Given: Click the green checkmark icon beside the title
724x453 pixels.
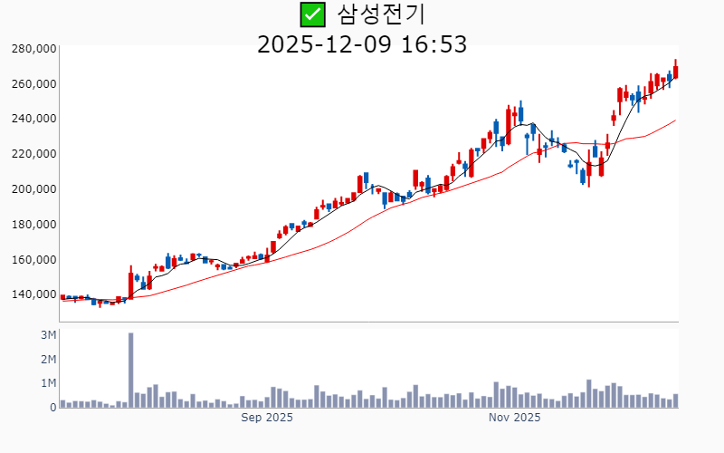Looking at the screenshot, I should pos(312,14).
